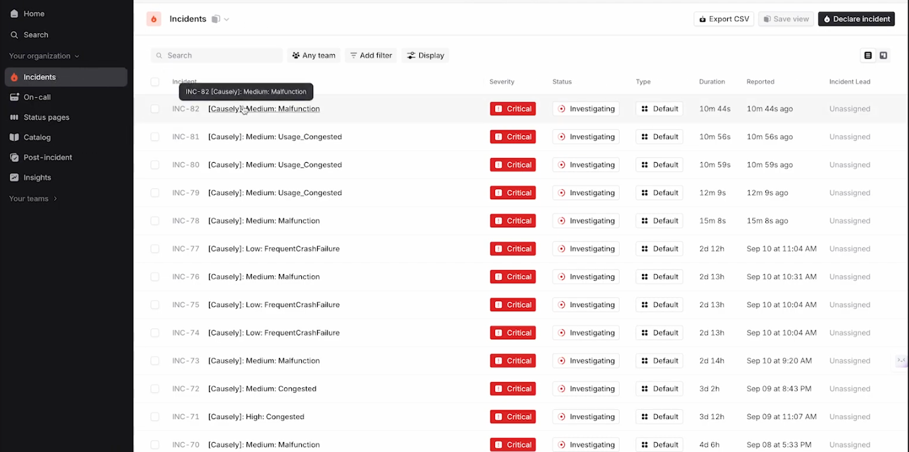Toggle the select-all checkbox in the header
Screen dimensions: 909x452
pos(155,82)
